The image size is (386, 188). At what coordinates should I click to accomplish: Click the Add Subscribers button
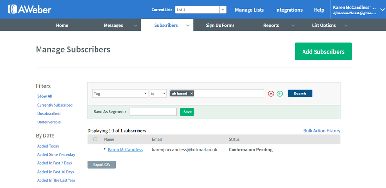(x=323, y=52)
